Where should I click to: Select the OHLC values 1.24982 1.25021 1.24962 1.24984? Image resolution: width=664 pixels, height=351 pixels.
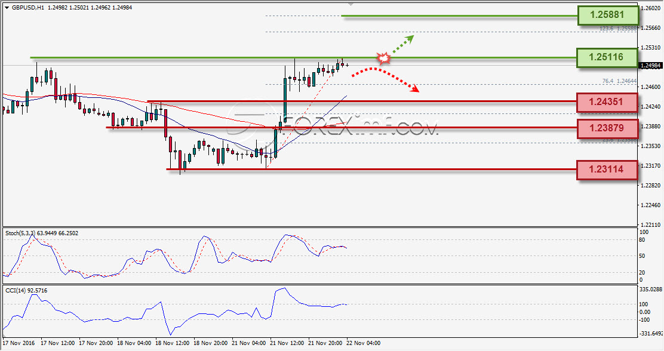(x=90, y=8)
